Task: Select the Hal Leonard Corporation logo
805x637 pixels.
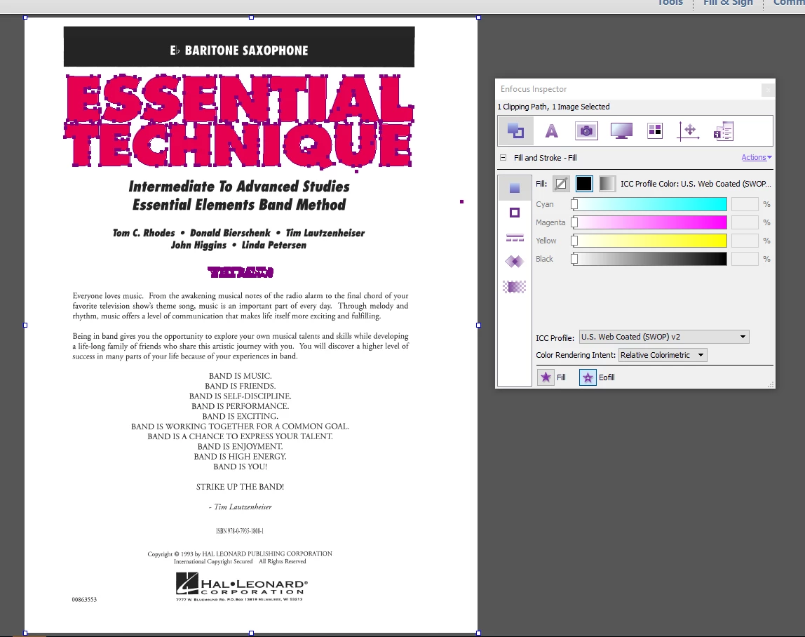Action: pos(242,586)
